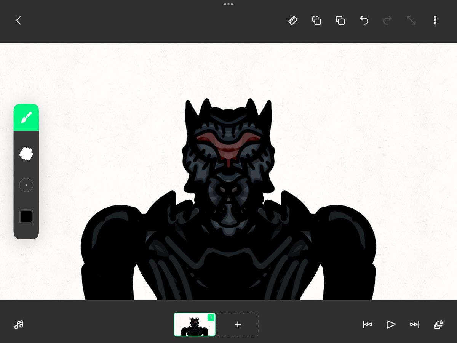The height and width of the screenshot is (343, 457).
Task: Copy the frame with the dashed-square icon
Action: click(x=316, y=21)
